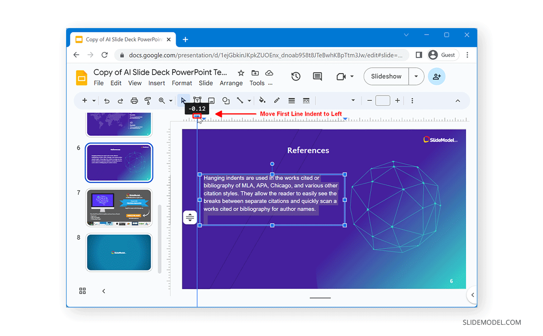
Task: Select slide 8 thumbnail
Action: tap(119, 252)
